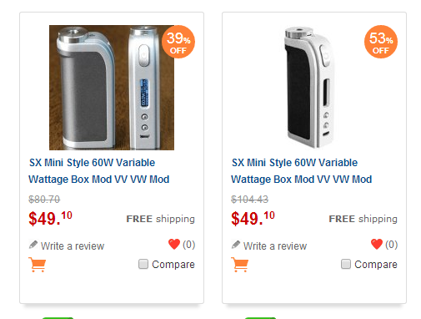The image size is (421, 319).
Task: Click Write a review on the right product
Action: pyautogui.click(x=275, y=246)
